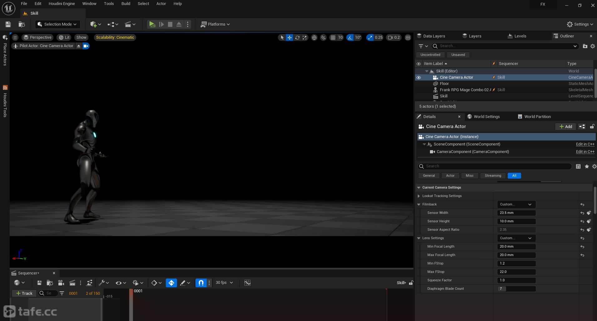Collapse Skill (Editor) tree in Outliner
This screenshot has width=597, height=321.
tap(427, 71)
